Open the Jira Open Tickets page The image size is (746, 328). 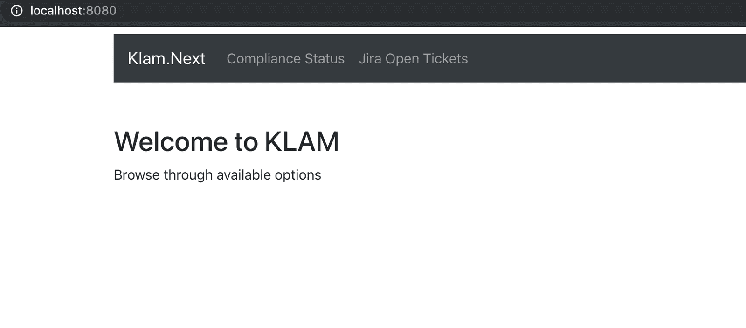[x=413, y=58]
